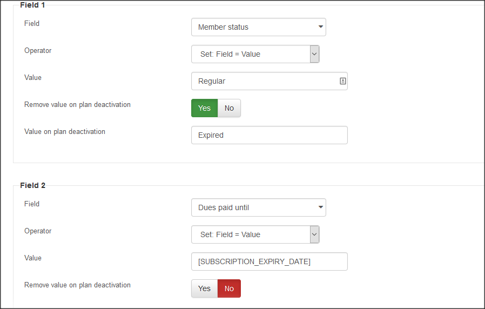Viewport: 485px width, 309px height.
Task: Choose the red No option in Field 2
Action: (x=229, y=288)
